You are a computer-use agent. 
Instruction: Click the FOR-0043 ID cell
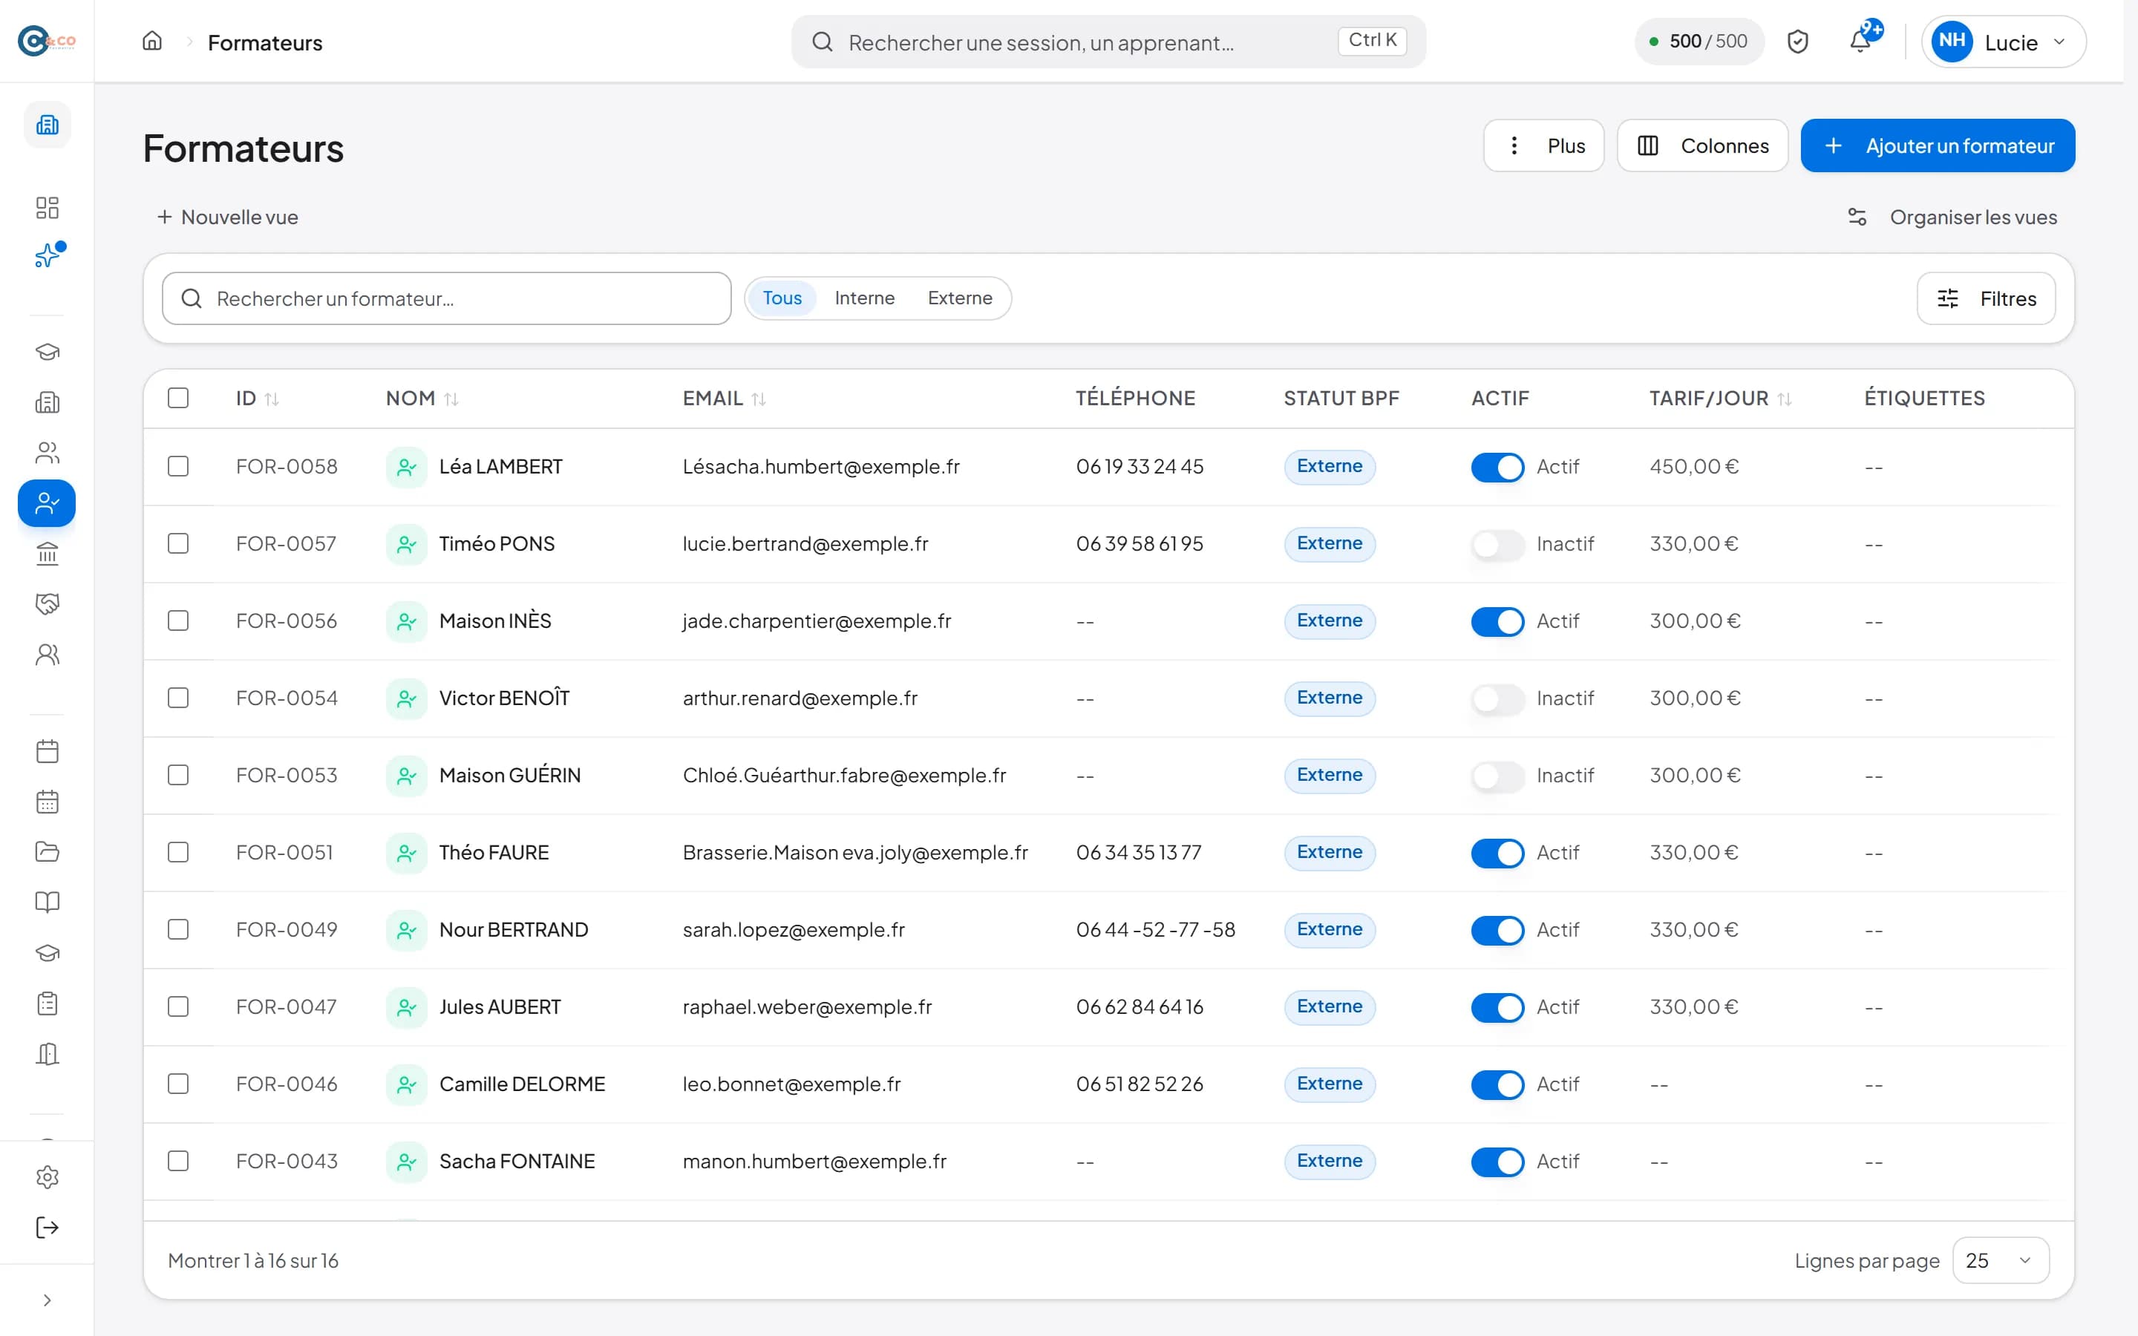[x=287, y=1161]
